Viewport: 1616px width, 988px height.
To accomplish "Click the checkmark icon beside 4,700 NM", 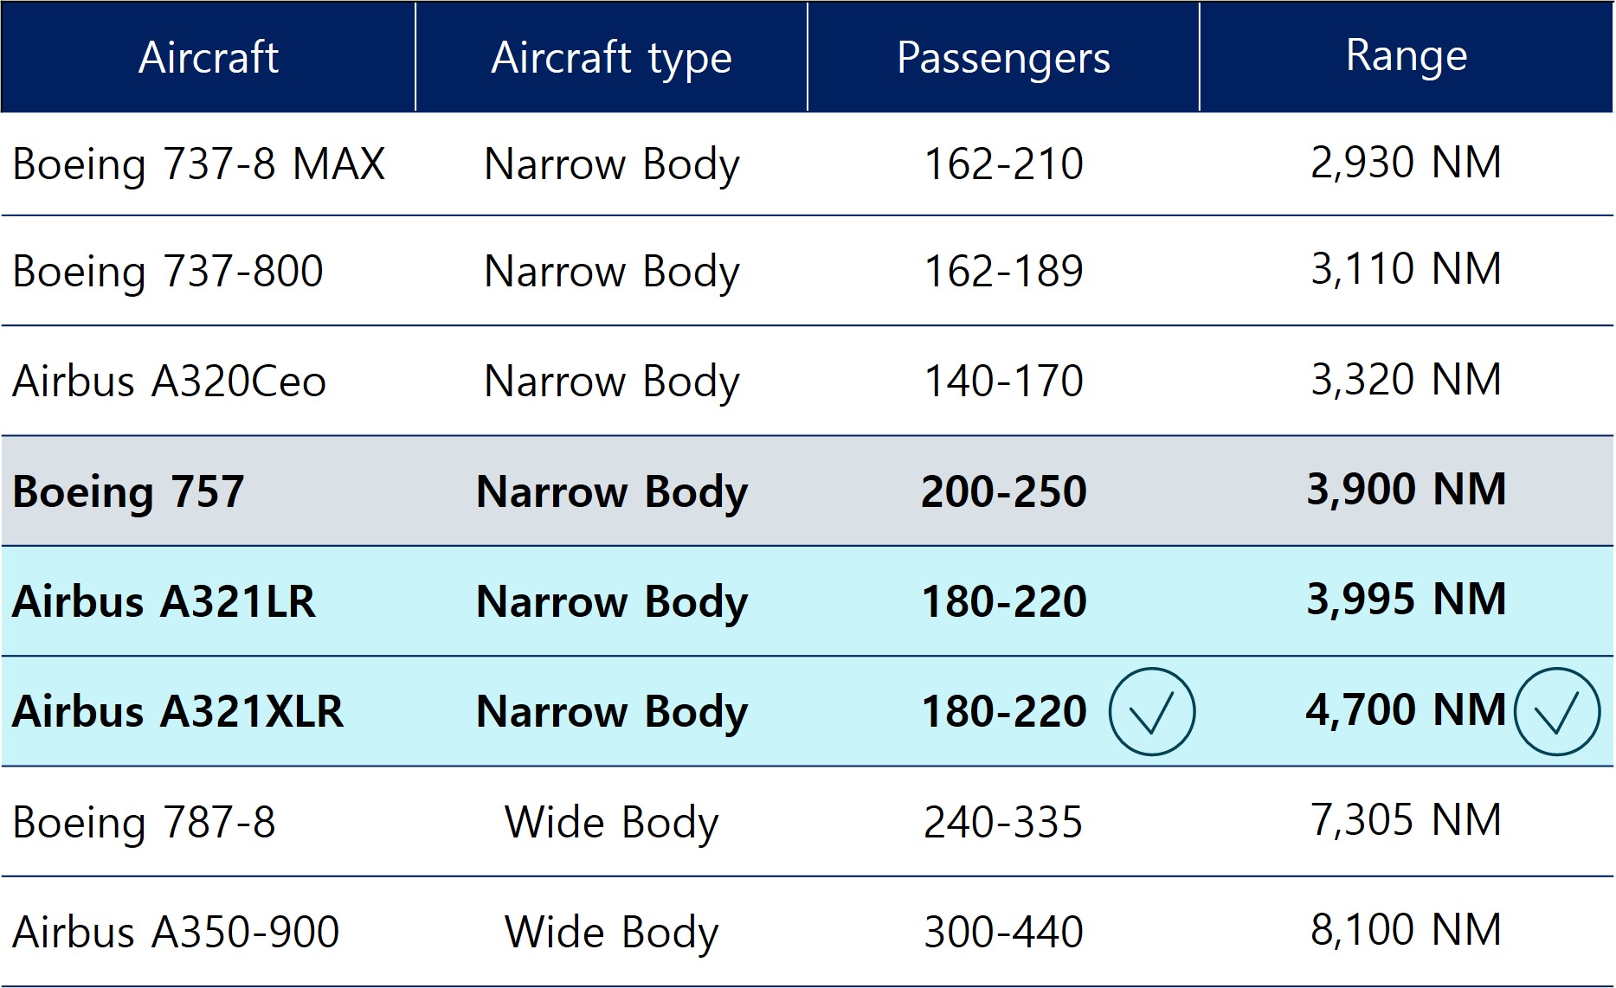I will [1557, 711].
